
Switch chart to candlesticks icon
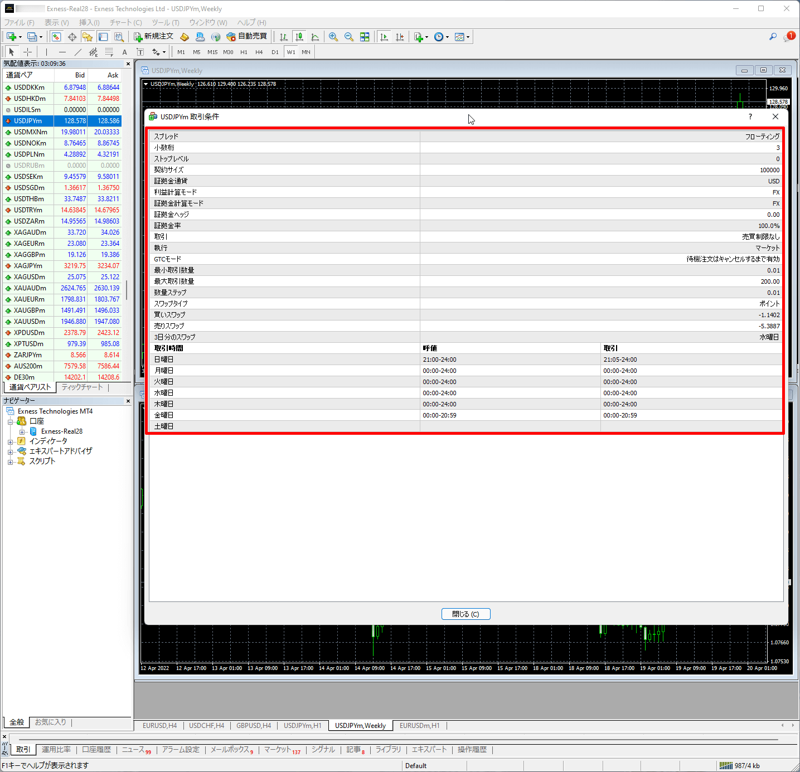pos(299,37)
